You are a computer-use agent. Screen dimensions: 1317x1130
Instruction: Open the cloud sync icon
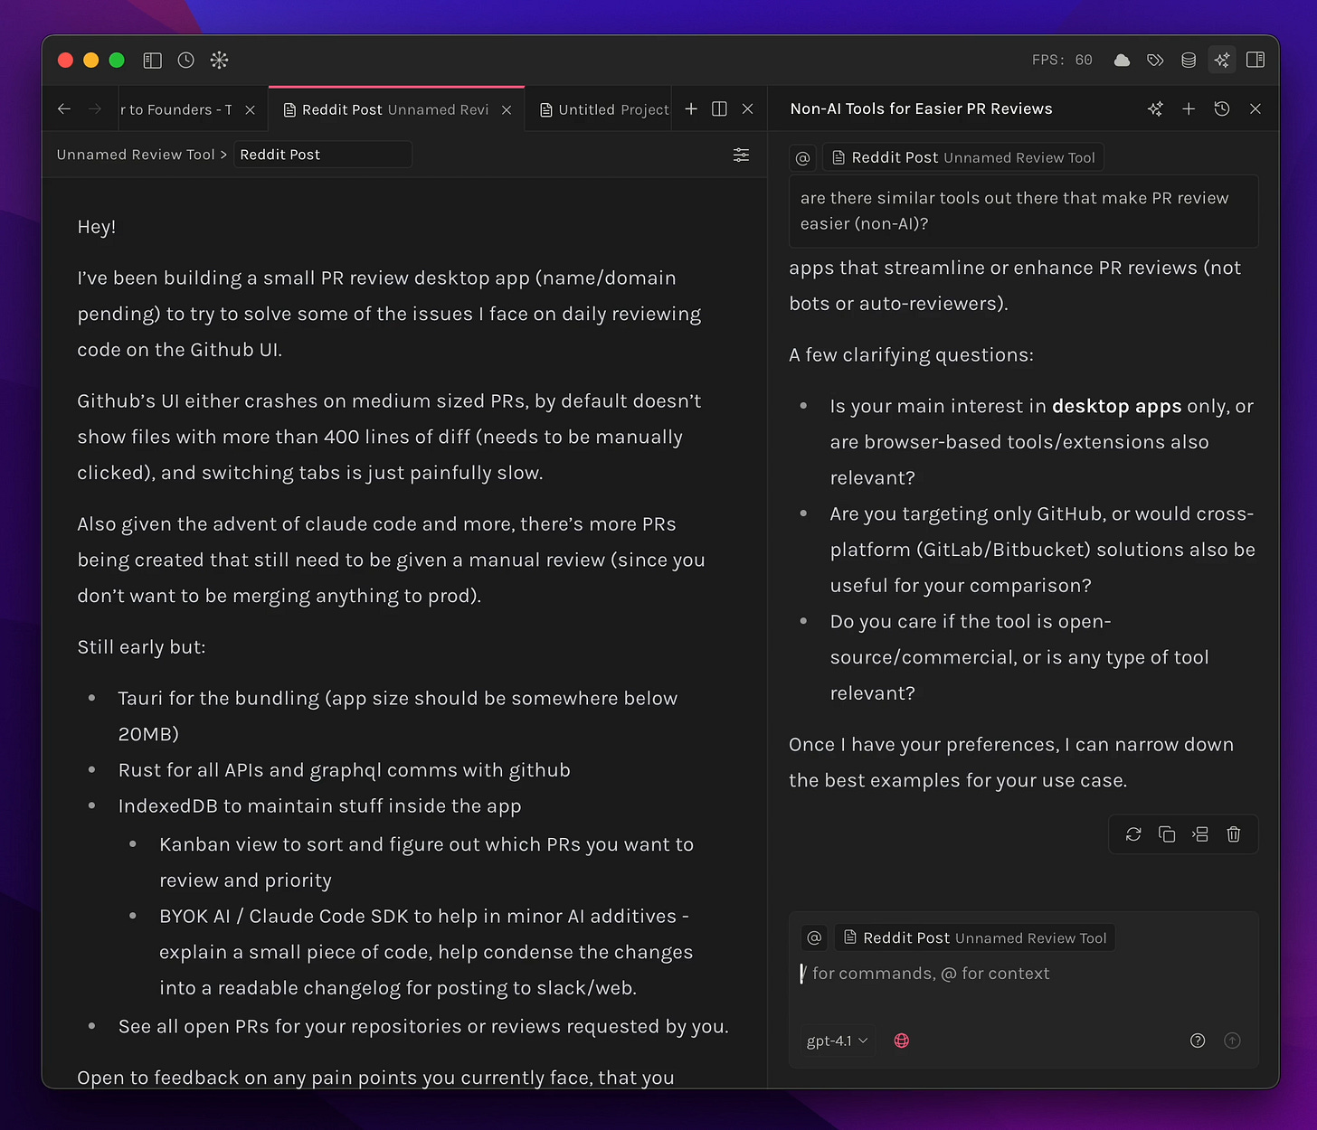pyautogui.click(x=1122, y=61)
